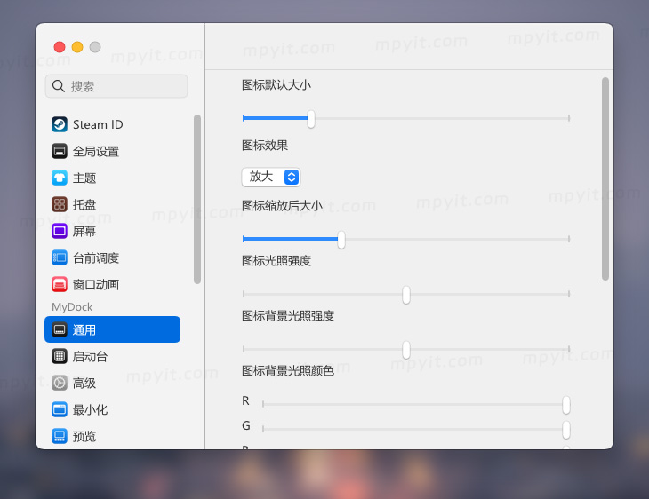649x499 pixels.
Task: Click the 最小化 text entry
Action: 90,409
